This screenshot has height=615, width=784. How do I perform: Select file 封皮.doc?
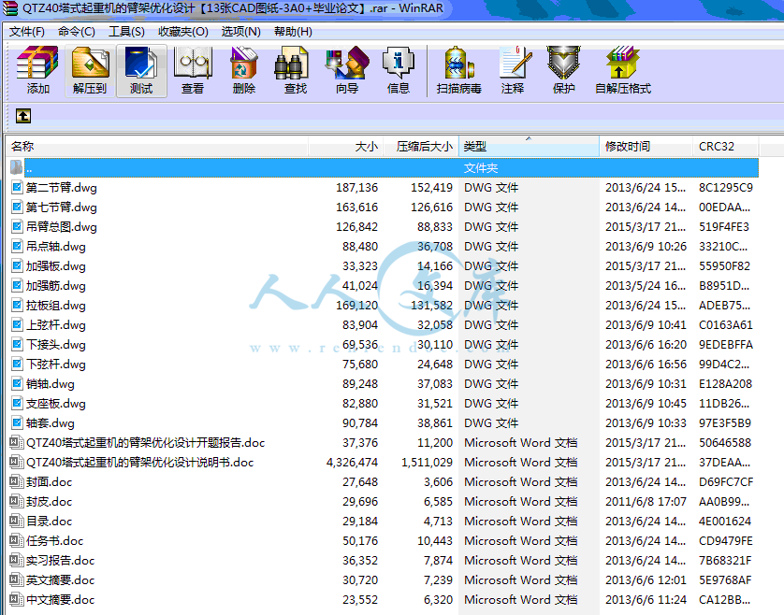(x=49, y=502)
